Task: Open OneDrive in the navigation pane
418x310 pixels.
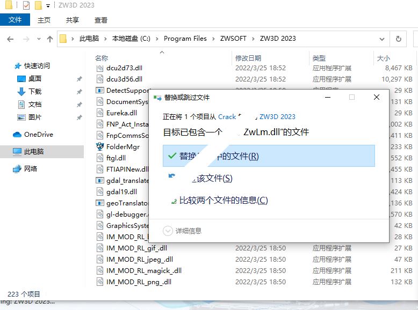Action: [x=38, y=135]
